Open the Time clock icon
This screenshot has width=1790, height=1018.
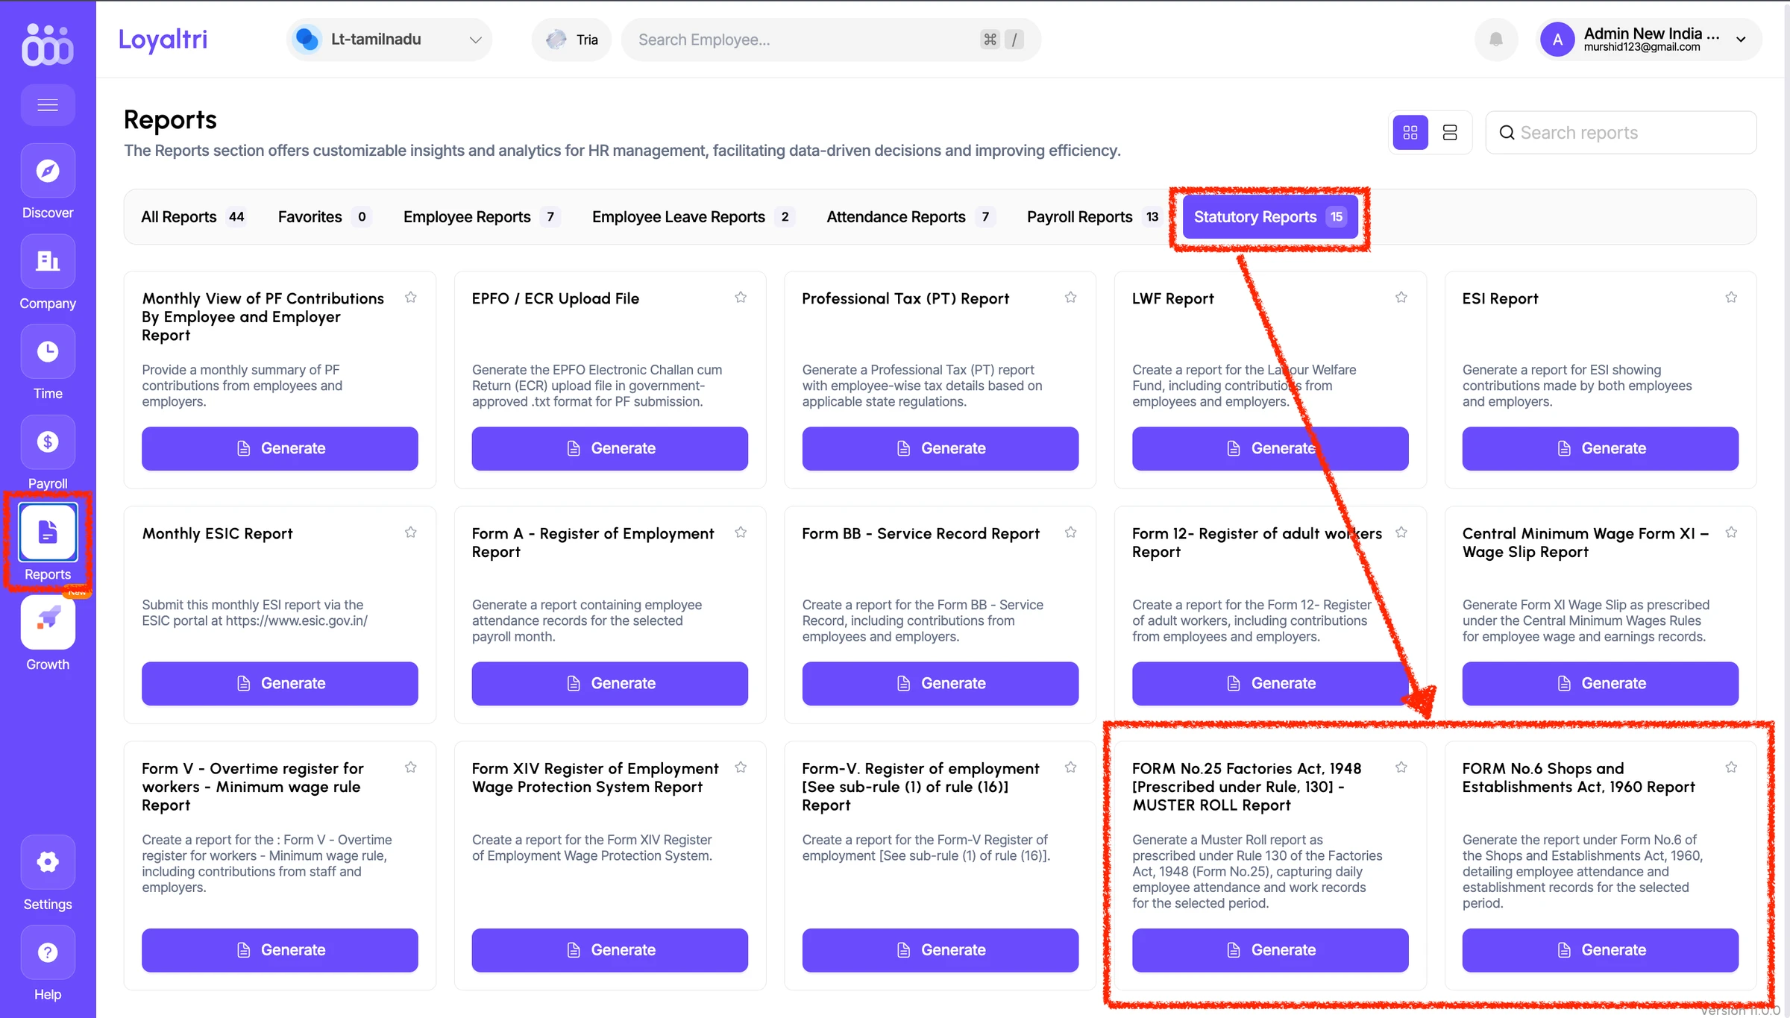pyautogui.click(x=48, y=351)
